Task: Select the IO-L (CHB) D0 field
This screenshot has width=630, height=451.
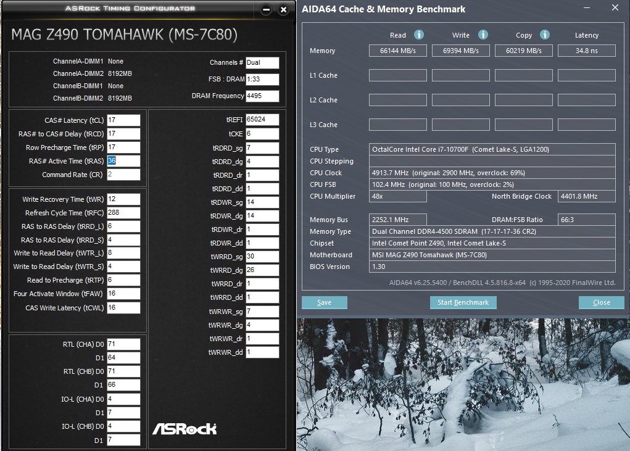Action: (123, 426)
